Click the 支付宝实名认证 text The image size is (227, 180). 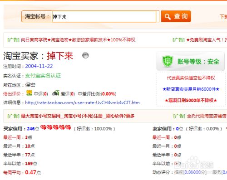click(x=43, y=76)
